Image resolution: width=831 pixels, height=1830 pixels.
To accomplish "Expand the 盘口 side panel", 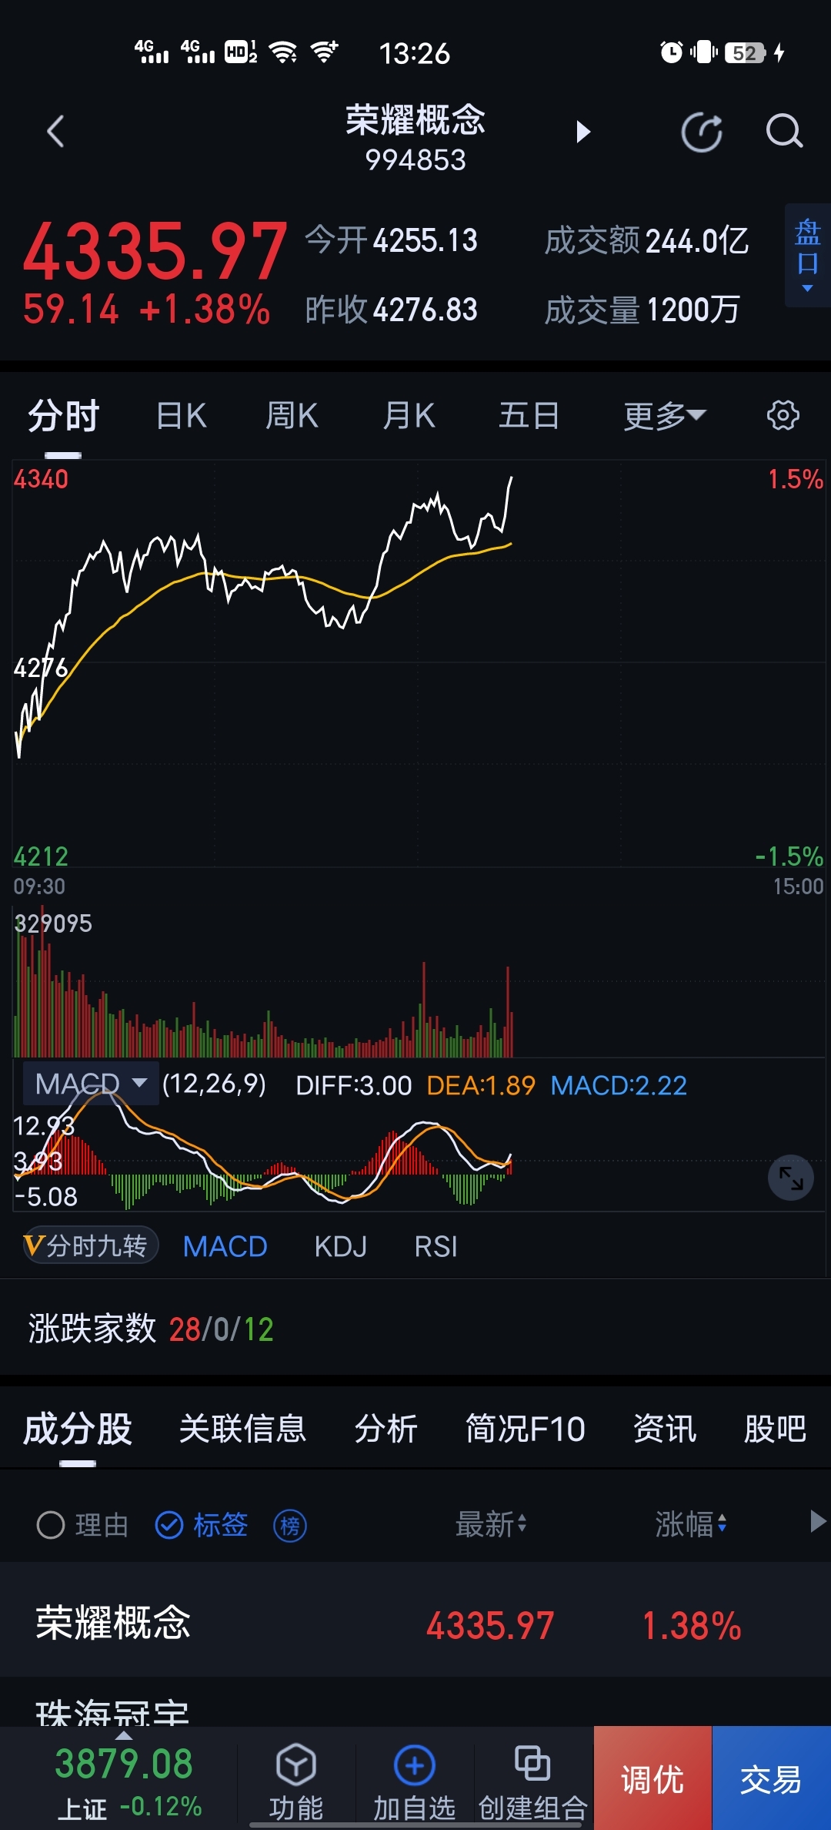I will (x=808, y=256).
